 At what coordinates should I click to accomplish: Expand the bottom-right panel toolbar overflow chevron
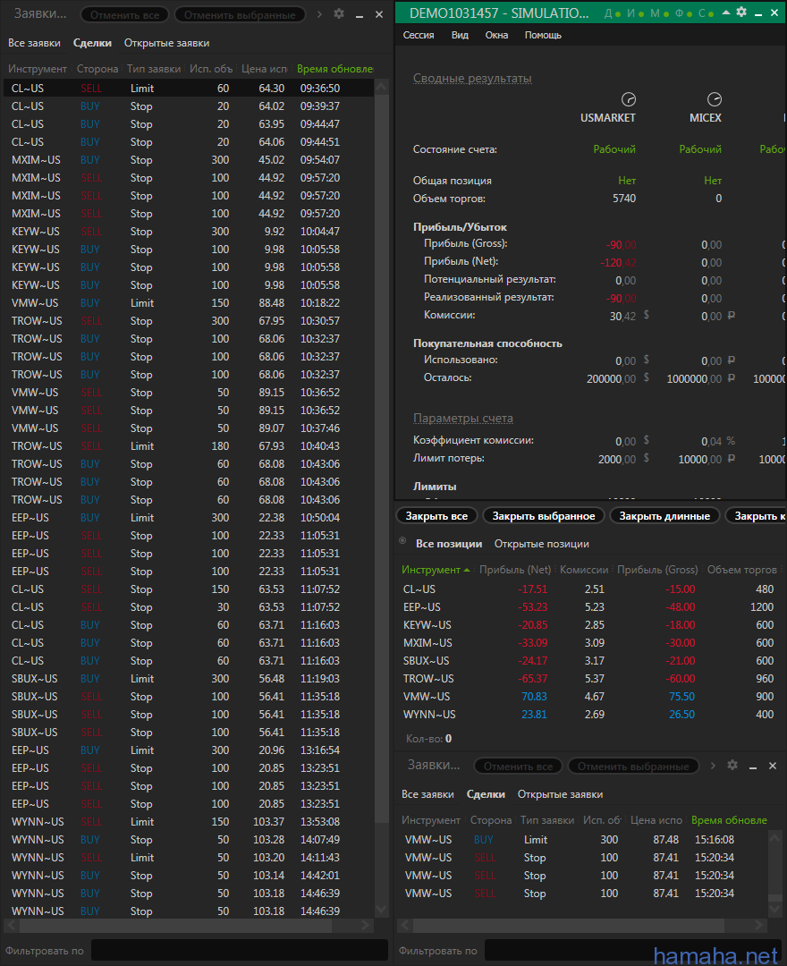(x=713, y=766)
